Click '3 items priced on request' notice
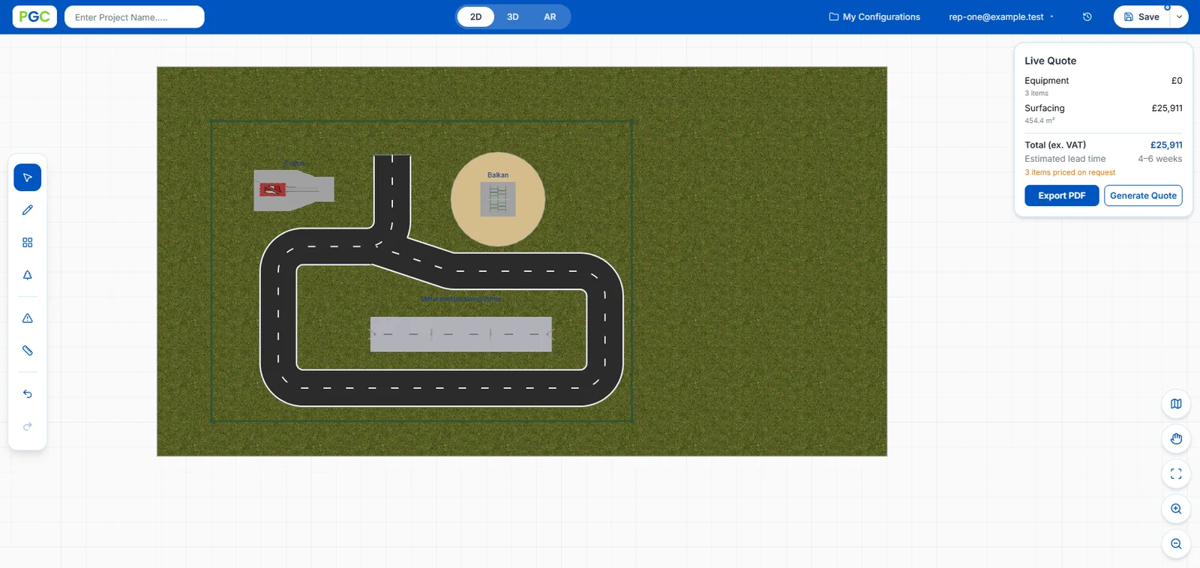 coord(1070,172)
